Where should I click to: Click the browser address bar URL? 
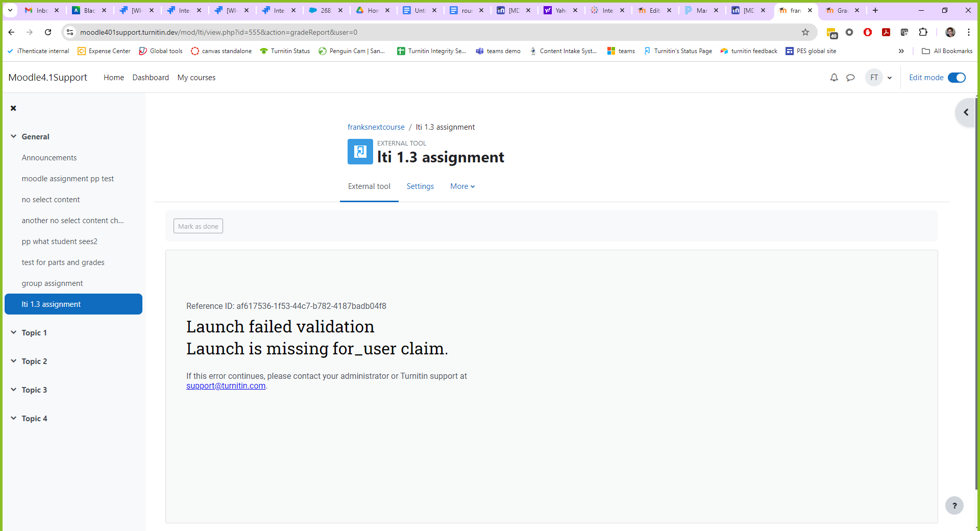218,32
